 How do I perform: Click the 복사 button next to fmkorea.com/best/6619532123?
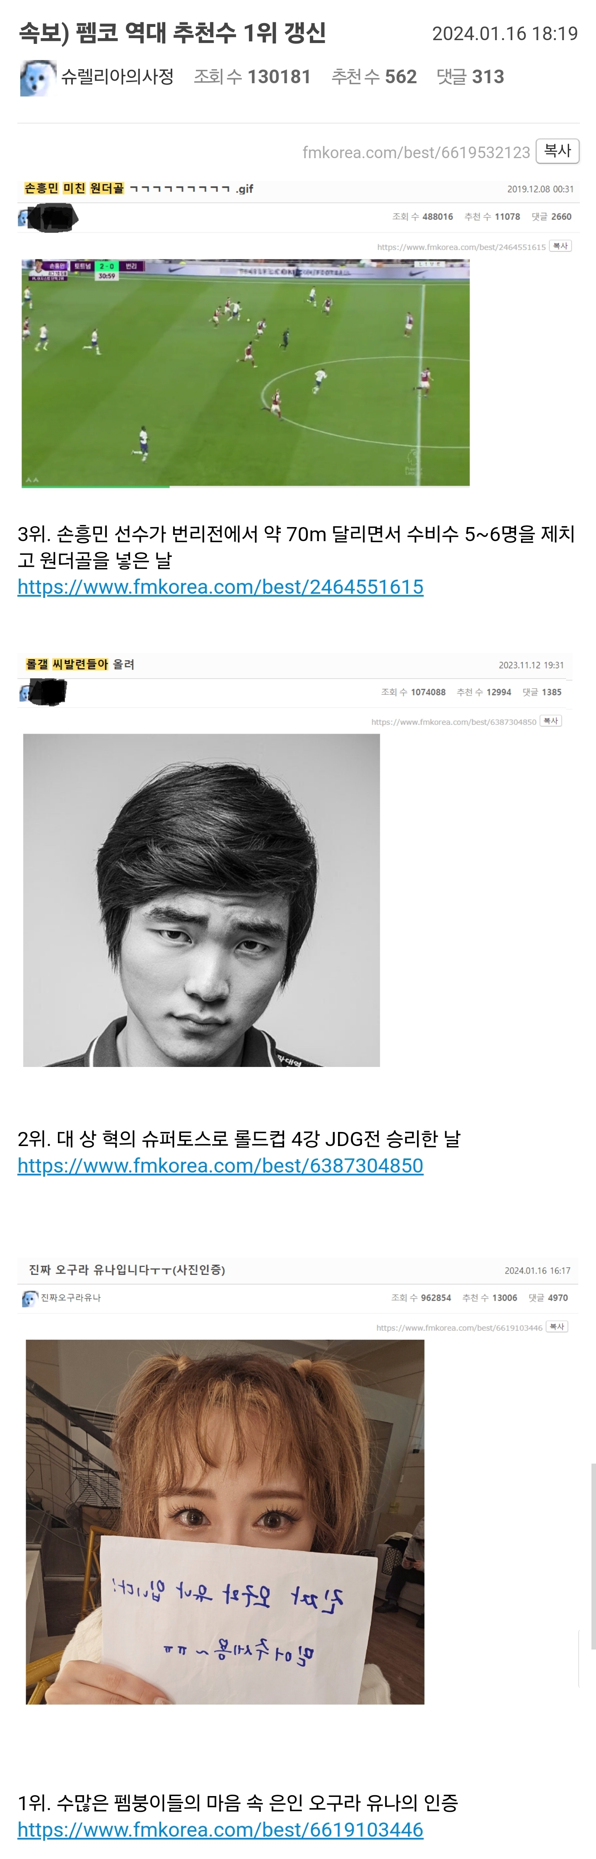coord(557,151)
